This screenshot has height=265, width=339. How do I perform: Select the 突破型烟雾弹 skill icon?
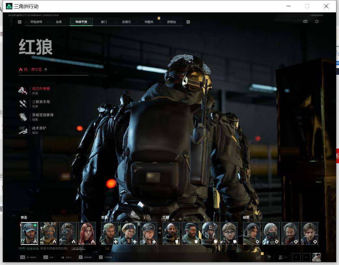[x=23, y=117]
